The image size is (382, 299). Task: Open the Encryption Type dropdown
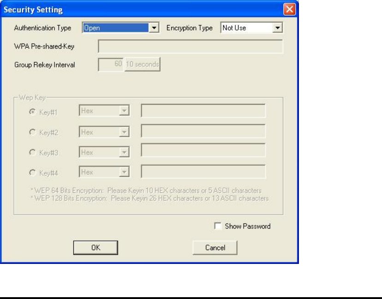(251, 28)
